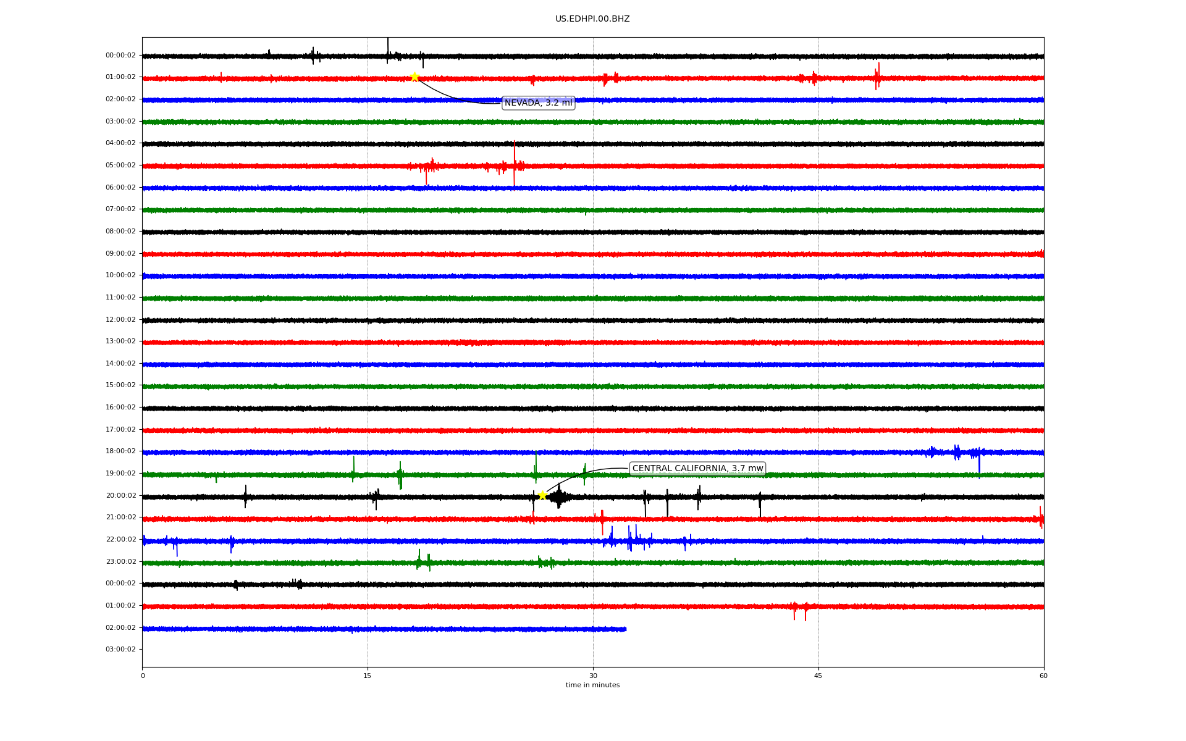Click the x-axis tick label 30

coord(593,676)
